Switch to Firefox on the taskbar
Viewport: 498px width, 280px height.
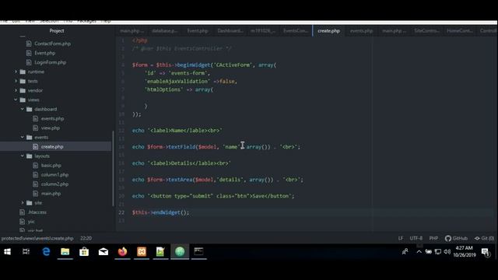click(x=122, y=252)
